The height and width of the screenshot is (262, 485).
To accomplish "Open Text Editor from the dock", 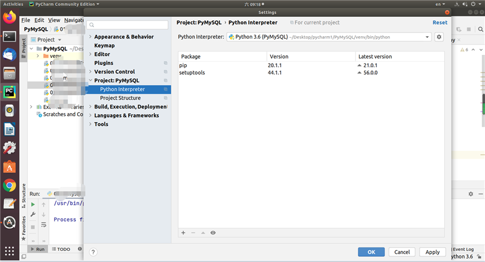I will pos(9,204).
